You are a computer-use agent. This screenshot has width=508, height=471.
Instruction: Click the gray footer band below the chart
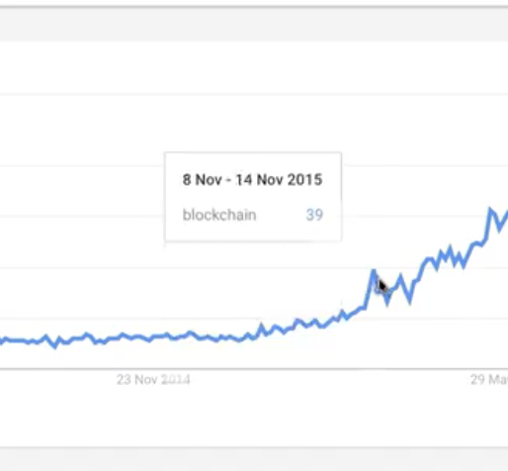click(x=254, y=459)
